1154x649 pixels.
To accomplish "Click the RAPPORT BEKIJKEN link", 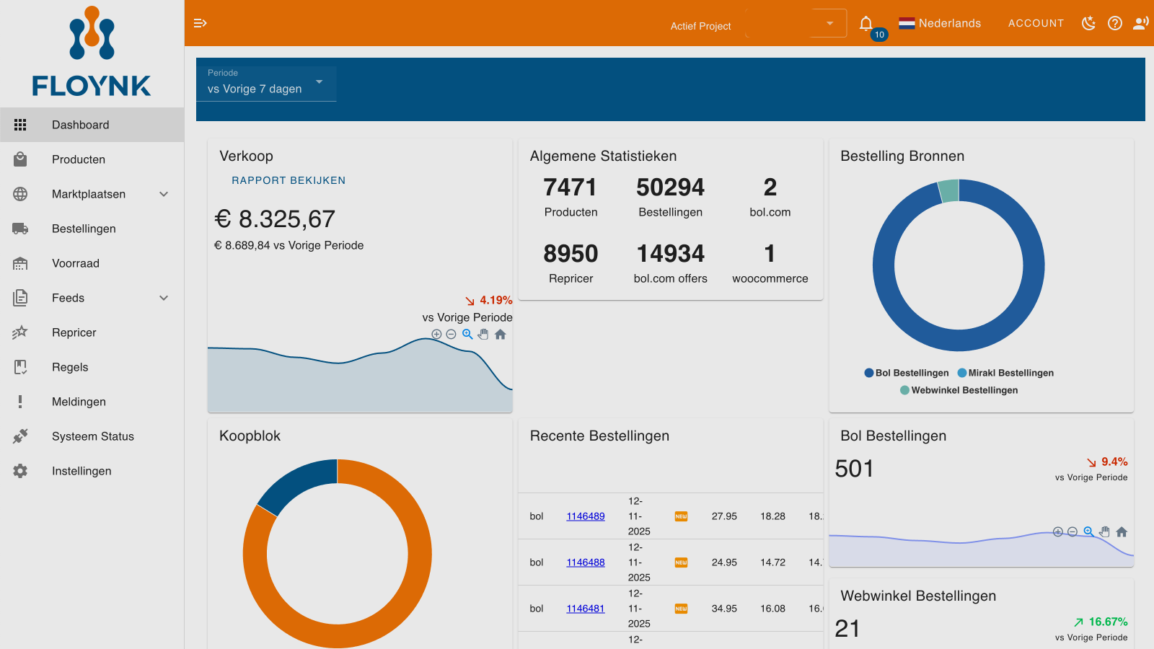I will click(288, 180).
